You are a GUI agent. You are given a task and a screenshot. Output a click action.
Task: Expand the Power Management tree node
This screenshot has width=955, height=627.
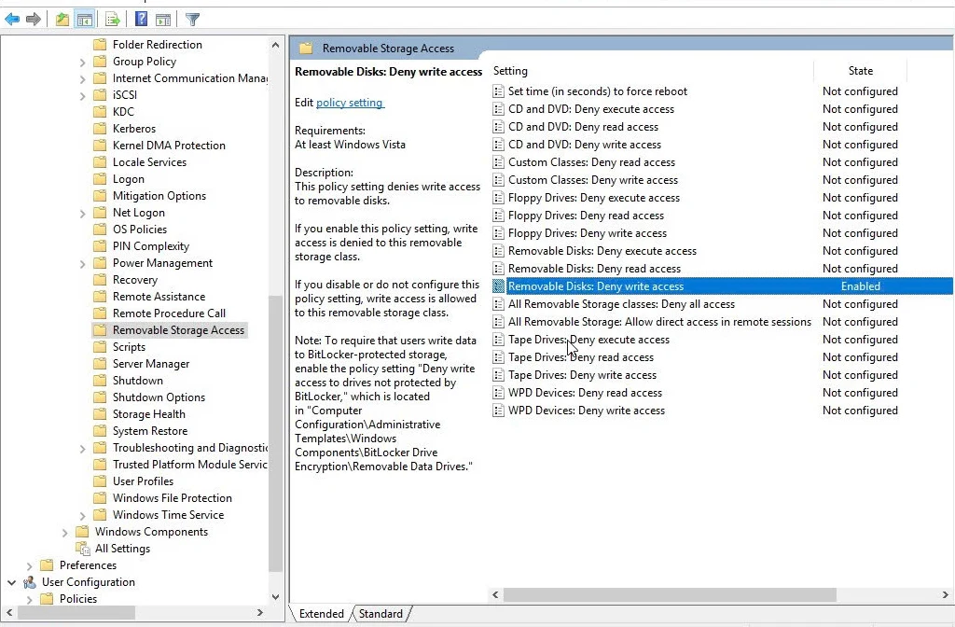(83, 264)
